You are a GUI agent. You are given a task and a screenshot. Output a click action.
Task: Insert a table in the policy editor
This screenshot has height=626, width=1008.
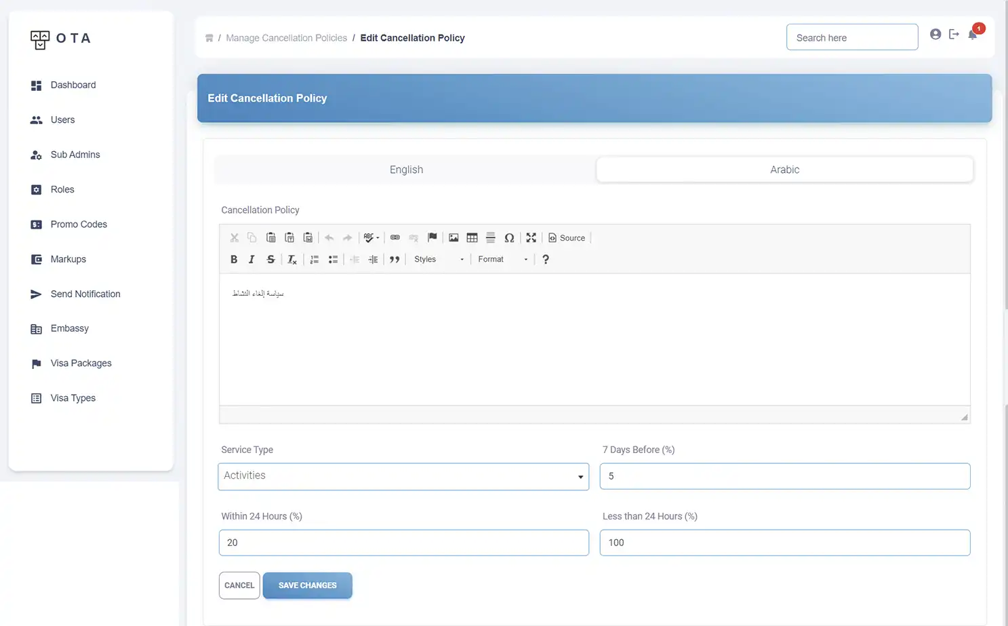[x=472, y=237]
